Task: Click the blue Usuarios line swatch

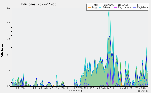Action: point(115,5)
